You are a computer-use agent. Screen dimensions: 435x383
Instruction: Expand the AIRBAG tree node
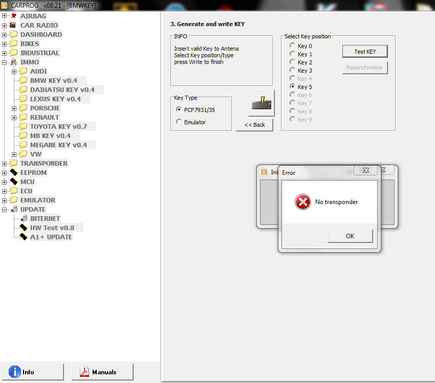pyautogui.click(x=4, y=16)
